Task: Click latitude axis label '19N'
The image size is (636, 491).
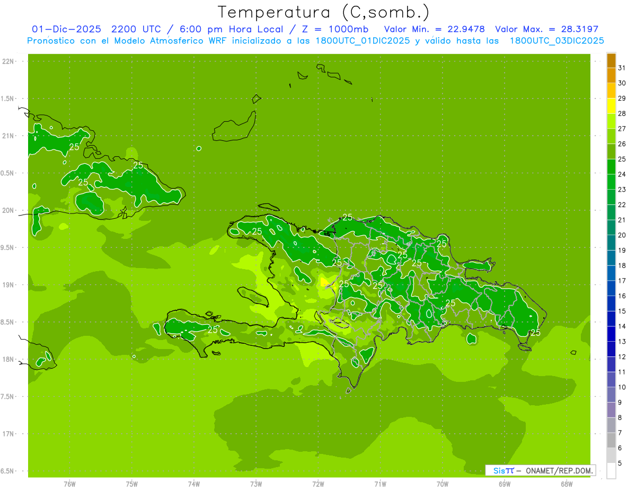Action: (x=8, y=285)
